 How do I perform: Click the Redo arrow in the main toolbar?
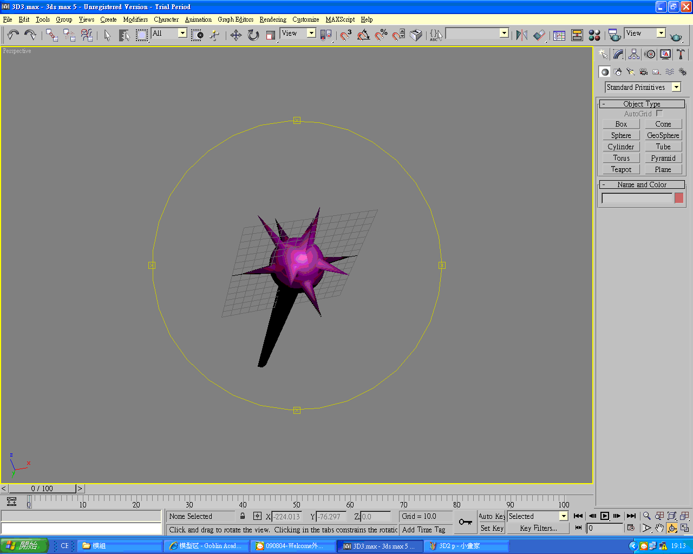[30, 35]
